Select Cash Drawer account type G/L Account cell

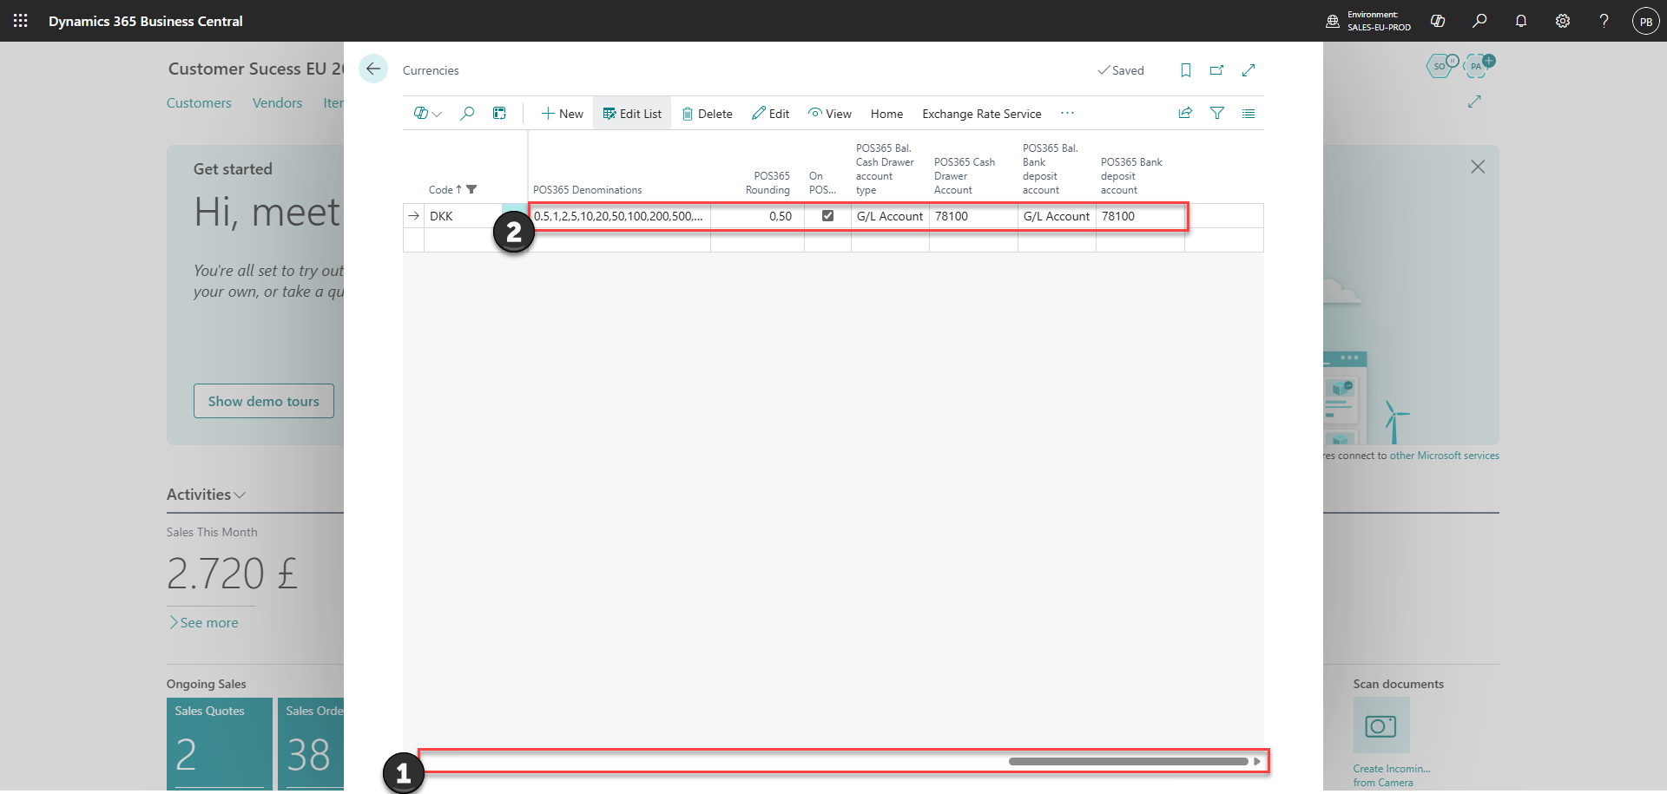click(890, 216)
